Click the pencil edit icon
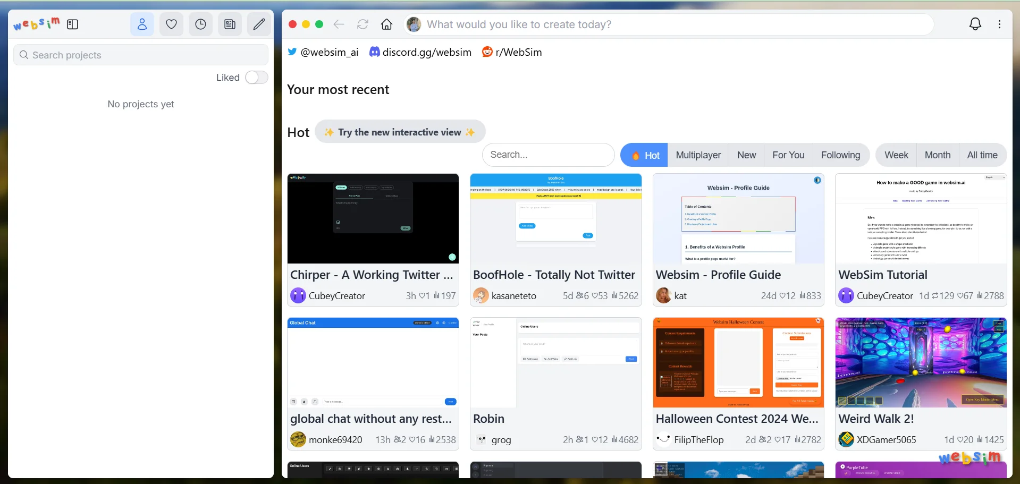 pos(259,24)
